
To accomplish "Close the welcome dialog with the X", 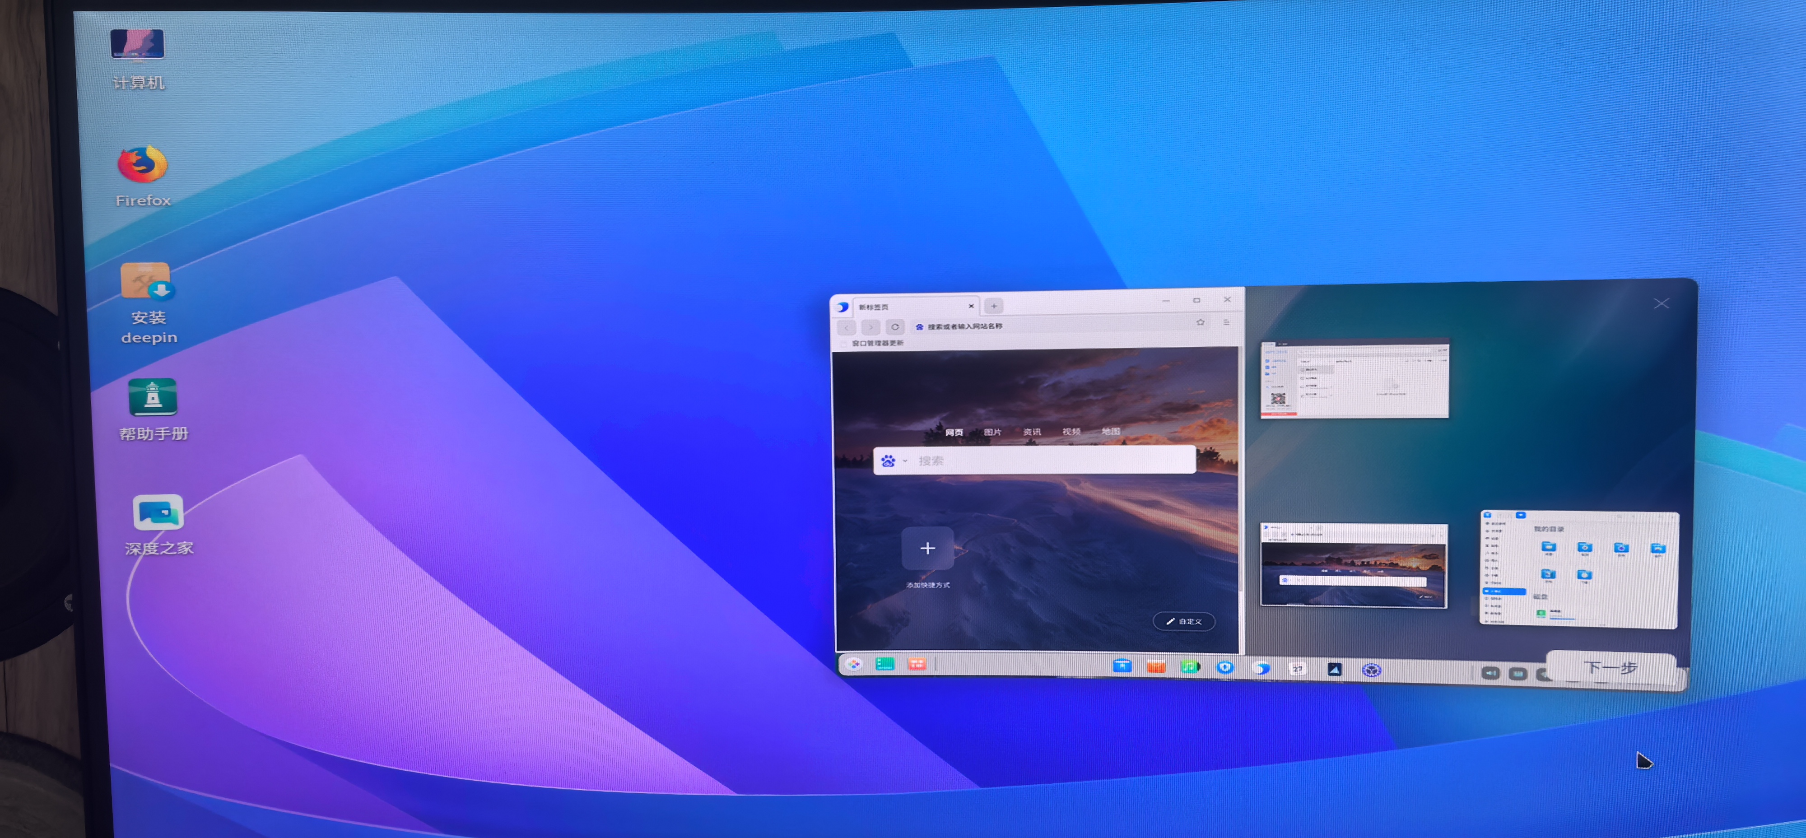I will coord(1661,303).
